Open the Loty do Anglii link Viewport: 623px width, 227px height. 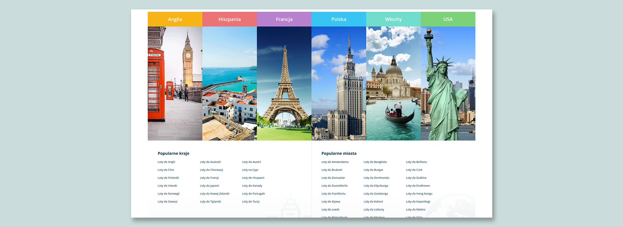166,162
